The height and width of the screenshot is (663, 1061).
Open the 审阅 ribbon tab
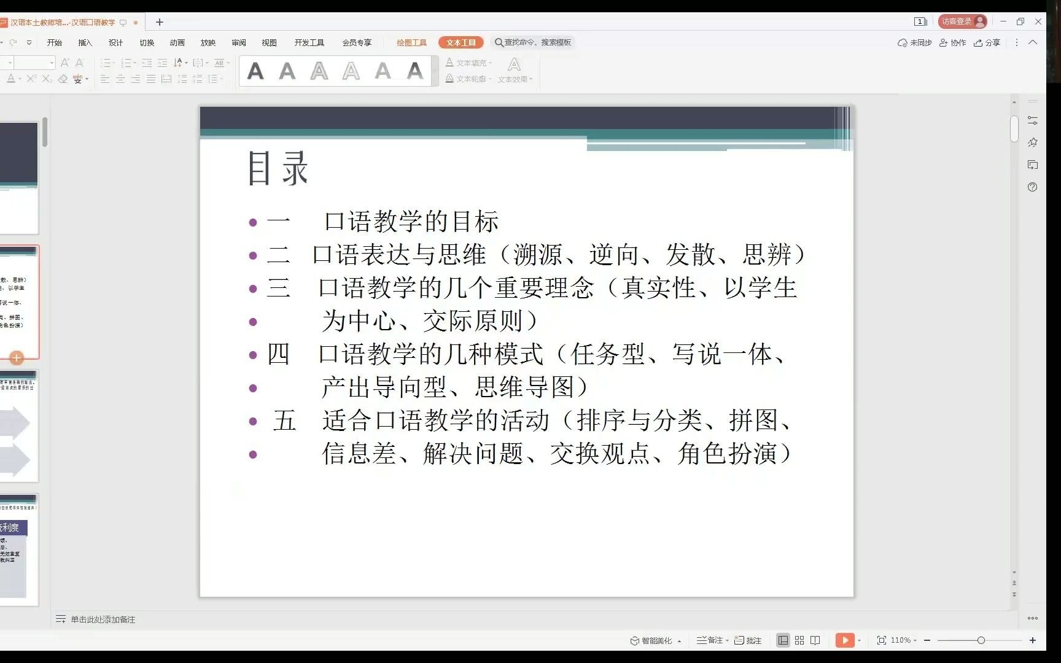pos(239,42)
